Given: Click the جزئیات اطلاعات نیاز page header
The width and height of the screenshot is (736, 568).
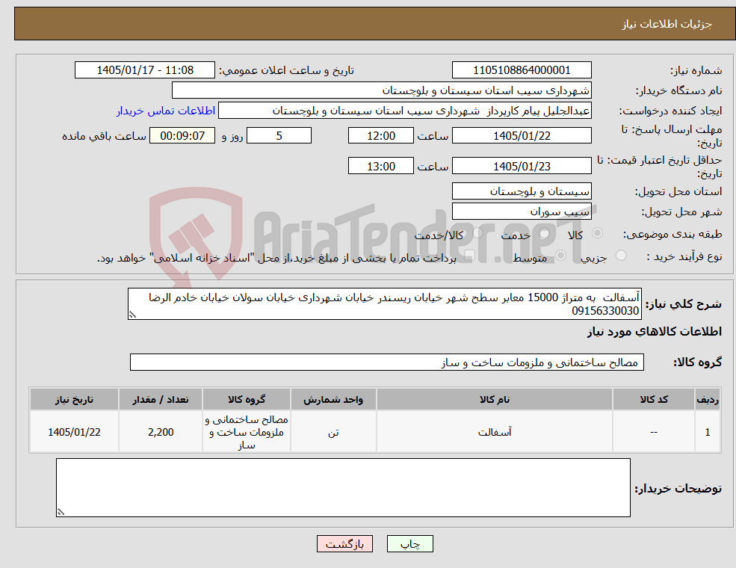Looking at the screenshot, I should point(667,24).
